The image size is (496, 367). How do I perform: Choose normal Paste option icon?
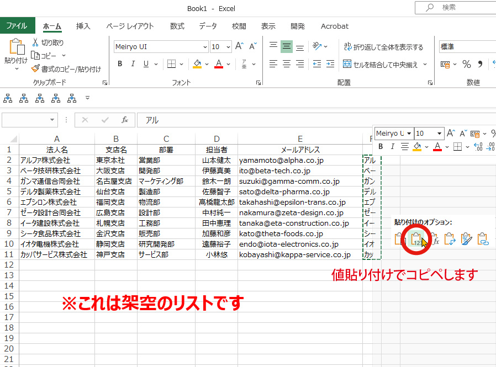400,240
